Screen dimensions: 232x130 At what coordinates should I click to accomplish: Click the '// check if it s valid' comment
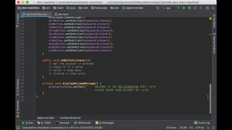pos(66,67)
